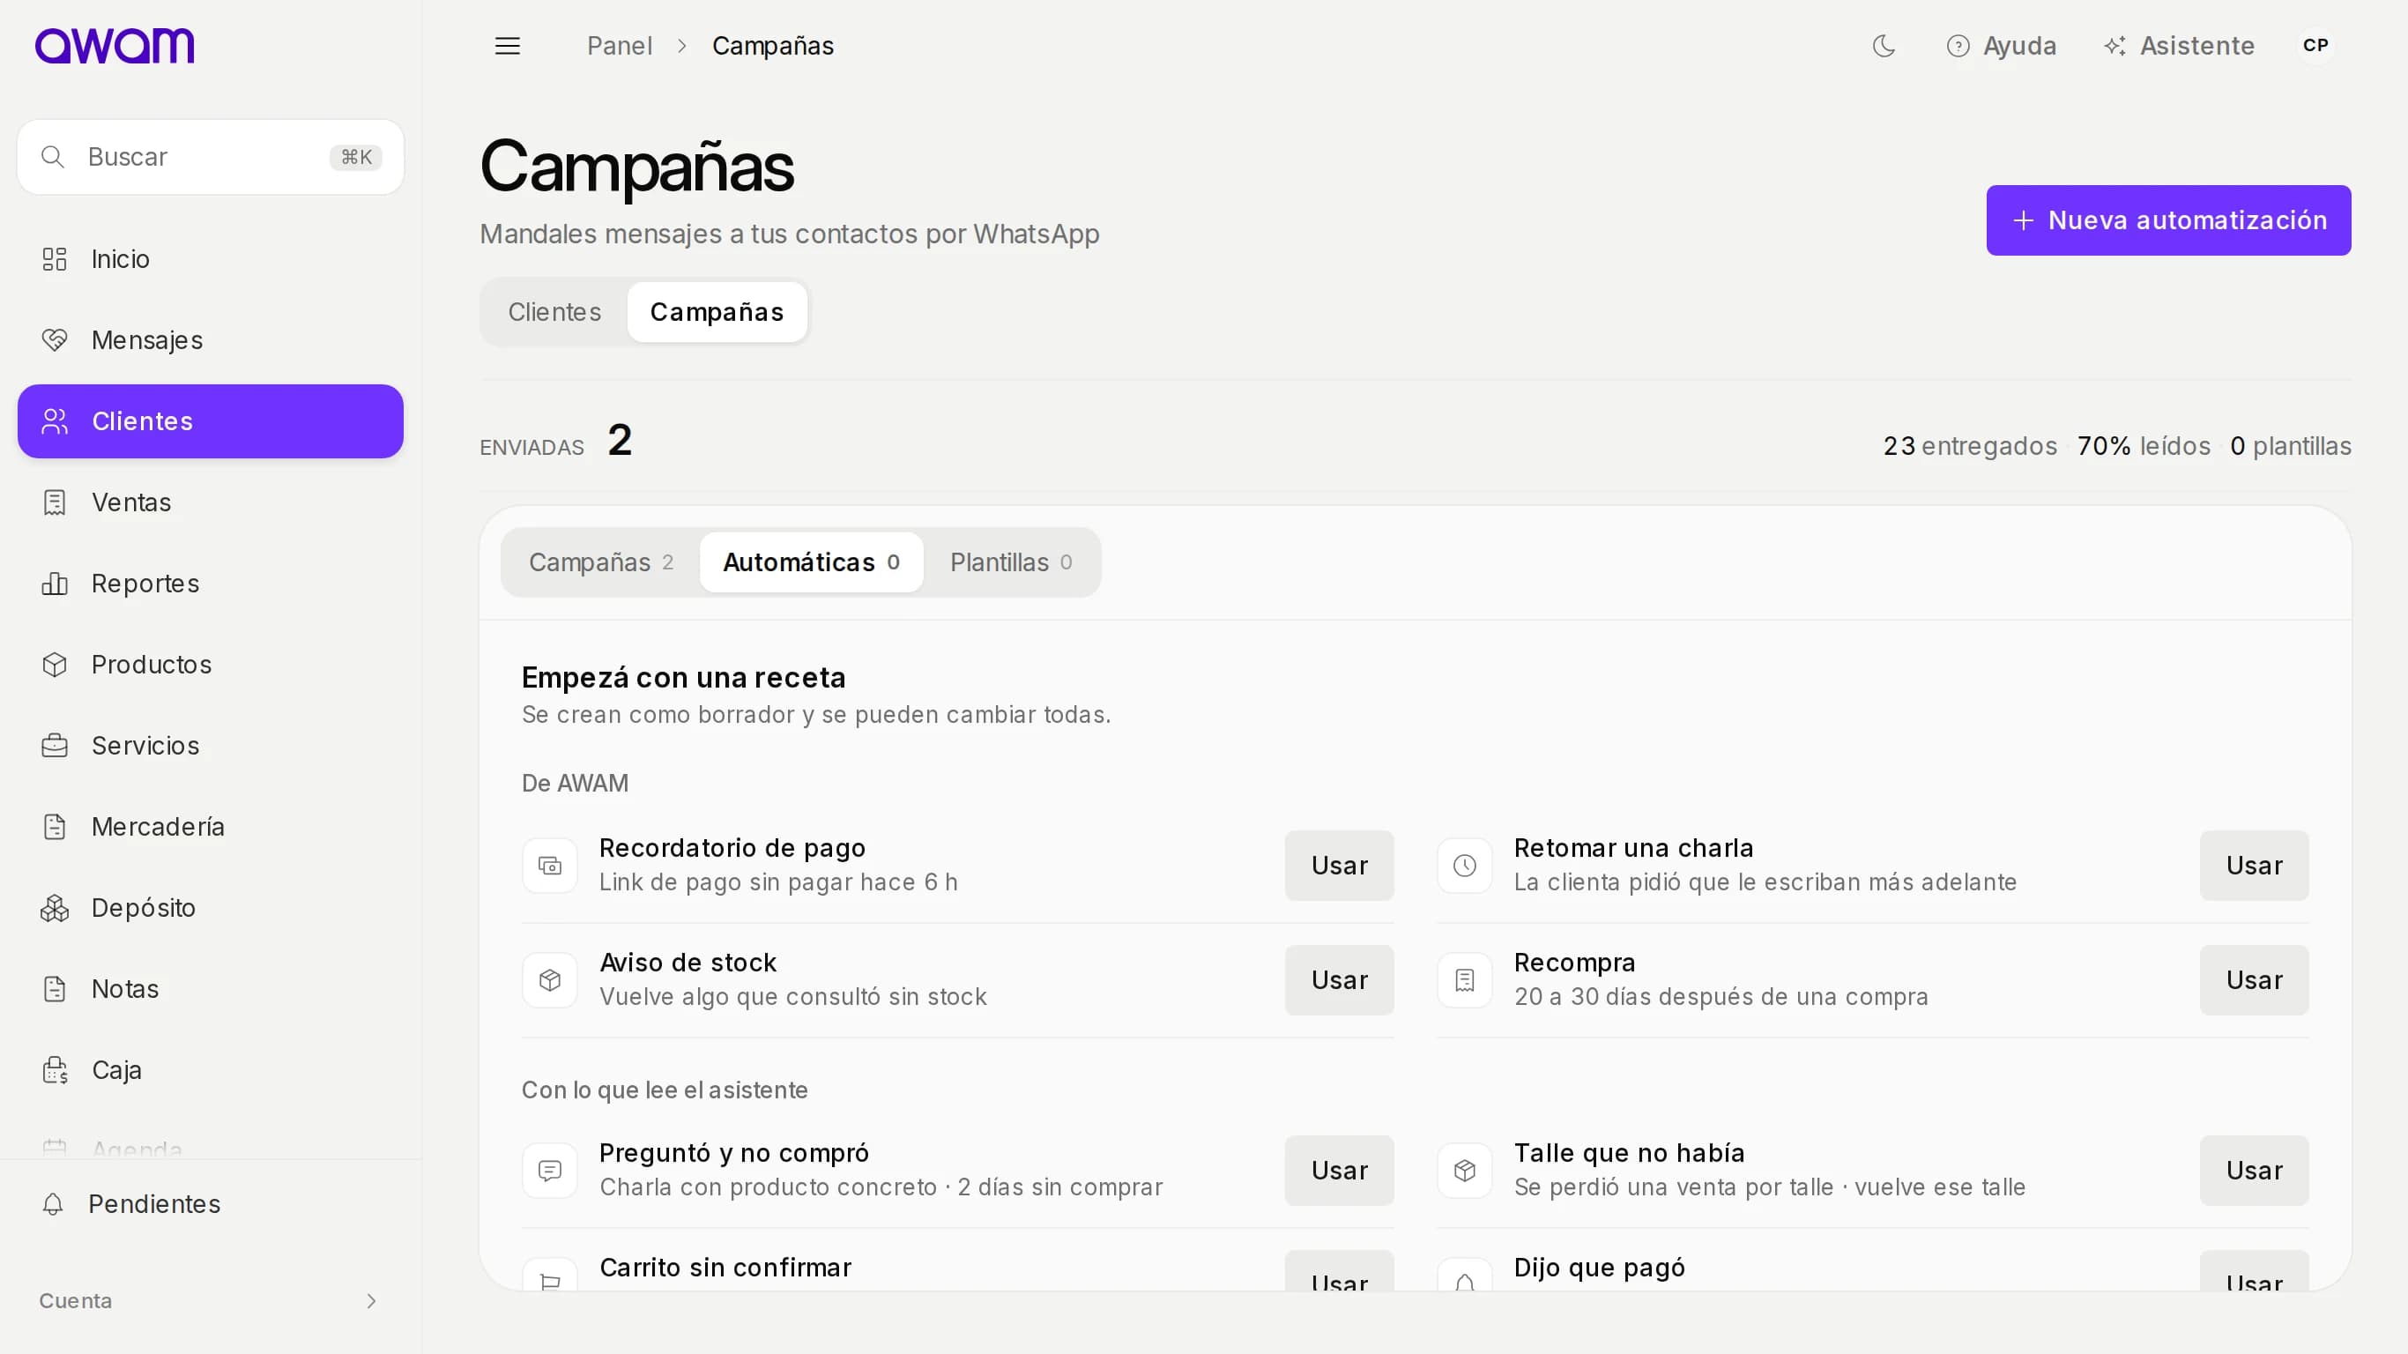Open the CP user avatar menu
Image resolution: width=2408 pixels, height=1354 pixels.
[2315, 46]
